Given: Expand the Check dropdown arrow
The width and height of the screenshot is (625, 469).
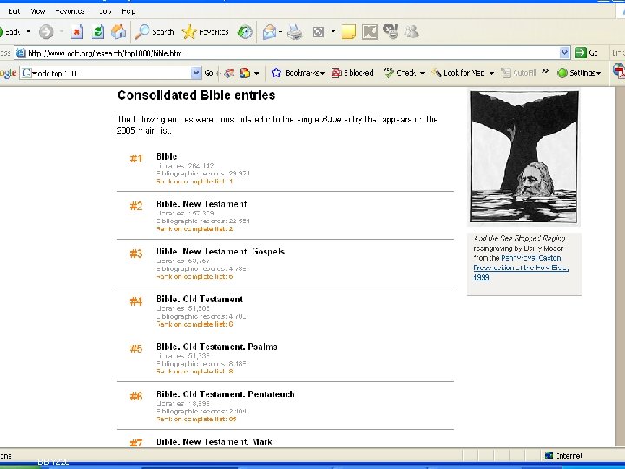Looking at the screenshot, I should tap(423, 73).
